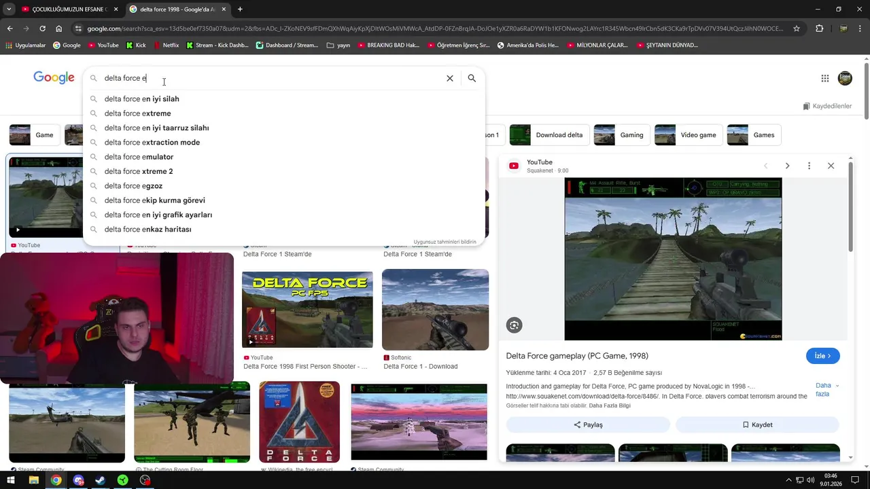Save the image with Kaydet button
Image resolution: width=870 pixels, height=489 pixels.
[x=757, y=424]
